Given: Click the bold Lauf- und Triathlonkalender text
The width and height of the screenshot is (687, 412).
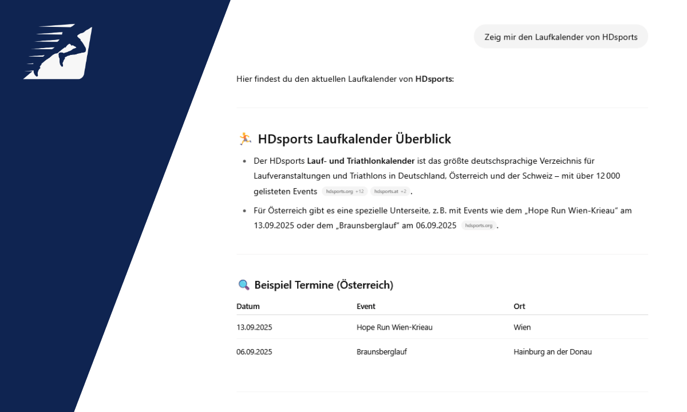Looking at the screenshot, I should point(361,161).
